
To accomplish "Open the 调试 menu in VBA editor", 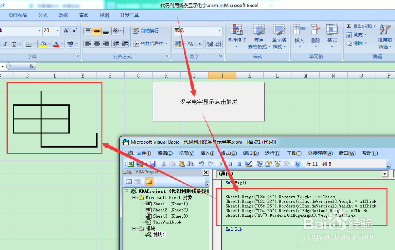I will click(250, 153).
